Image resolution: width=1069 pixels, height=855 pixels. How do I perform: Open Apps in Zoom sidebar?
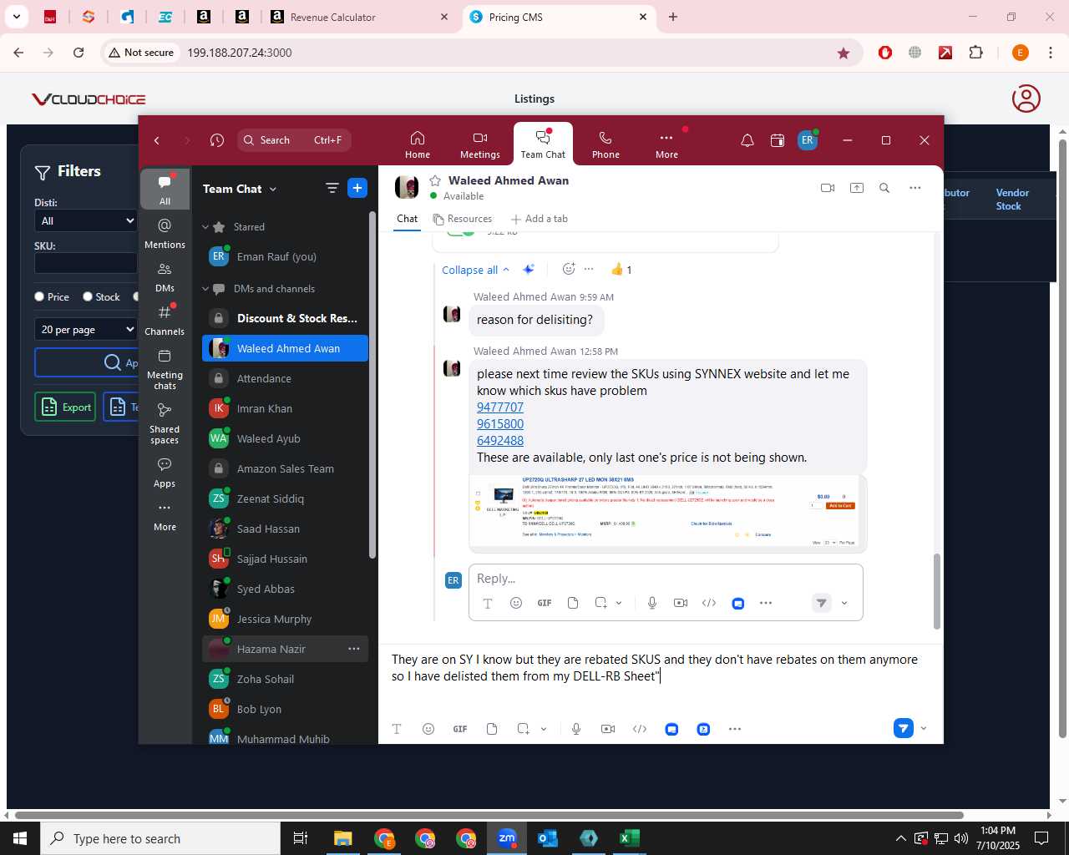165,473
